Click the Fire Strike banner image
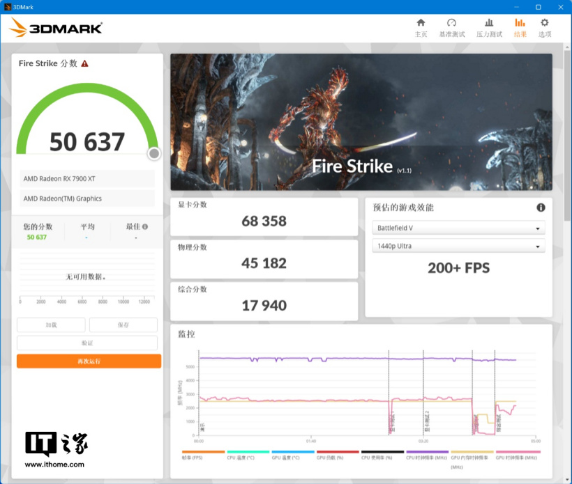572x484 pixels. tap(361, 122)
